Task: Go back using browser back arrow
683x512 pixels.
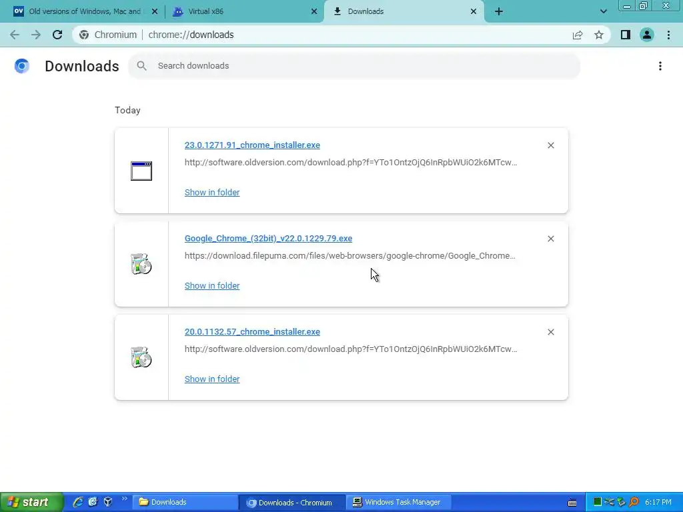Action: pos(15,35)
